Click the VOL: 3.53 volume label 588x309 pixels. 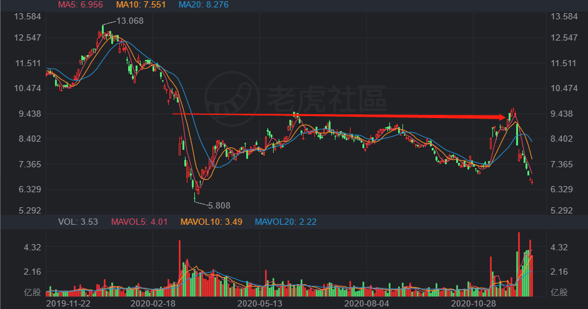click(78, 222)
